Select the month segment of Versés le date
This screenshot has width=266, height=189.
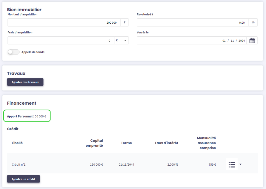[x=232, y=41]
